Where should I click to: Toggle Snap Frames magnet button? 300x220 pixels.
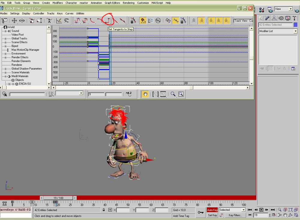coord(143,20)
